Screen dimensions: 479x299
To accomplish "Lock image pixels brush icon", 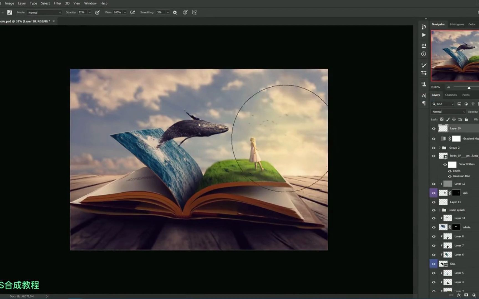I will 448,119.
